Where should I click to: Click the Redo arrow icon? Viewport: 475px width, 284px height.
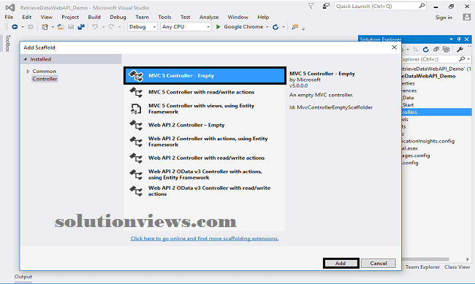(x=112, y=27)
